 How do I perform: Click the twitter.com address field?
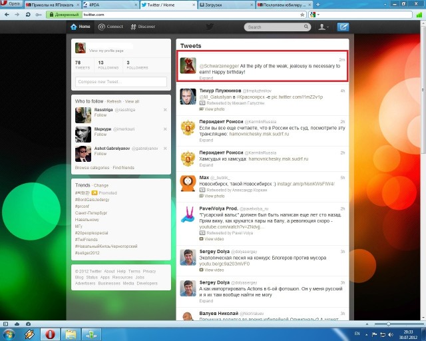(190, 15)
